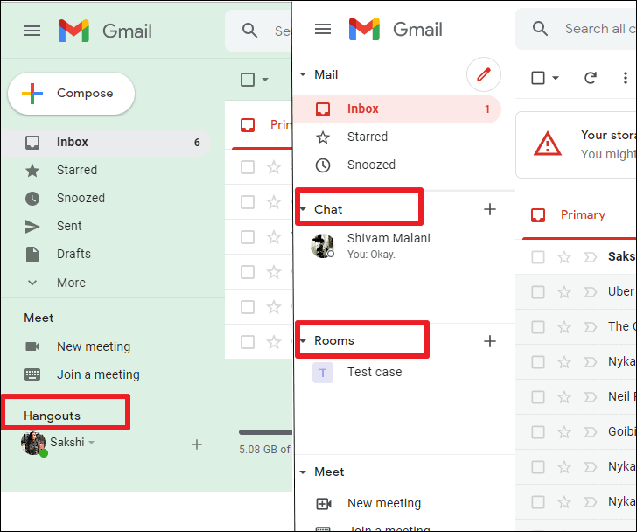The height and width of the screenshot is (532, 637).
Task: Open the Test case room
Action: click(x=397, y=373)
